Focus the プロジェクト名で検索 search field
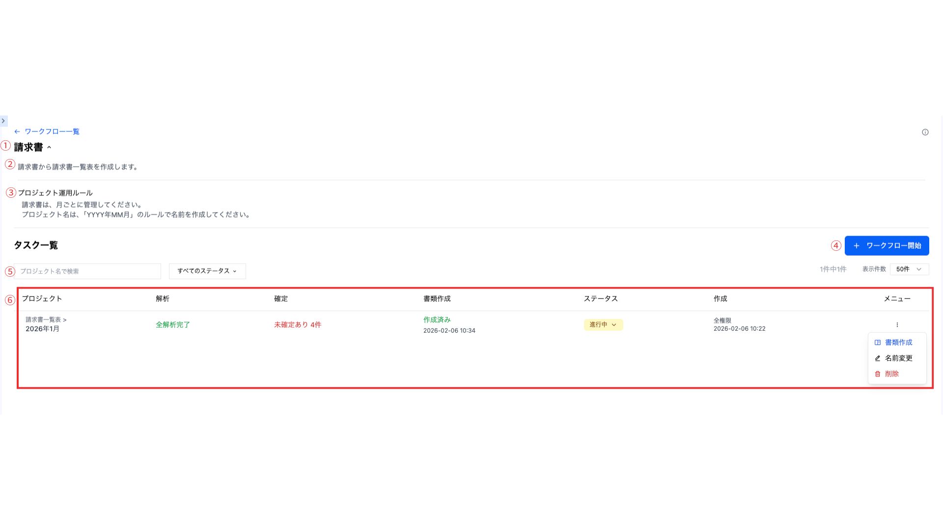The width and height of the screenshot is (943, 530). coord(88,271)
